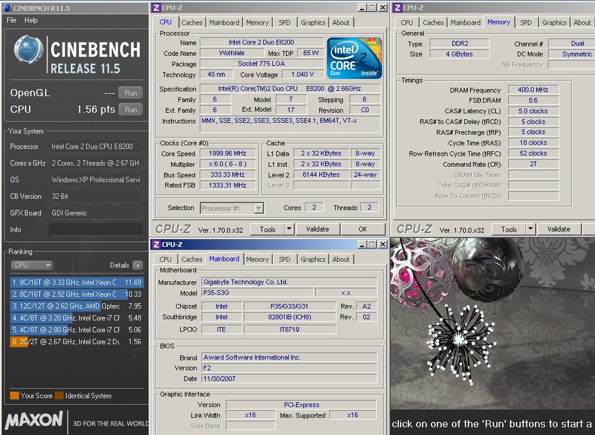Screen dimensions: 595x435
Task: Click Tools button in Memory window
Action: [509, 229]
